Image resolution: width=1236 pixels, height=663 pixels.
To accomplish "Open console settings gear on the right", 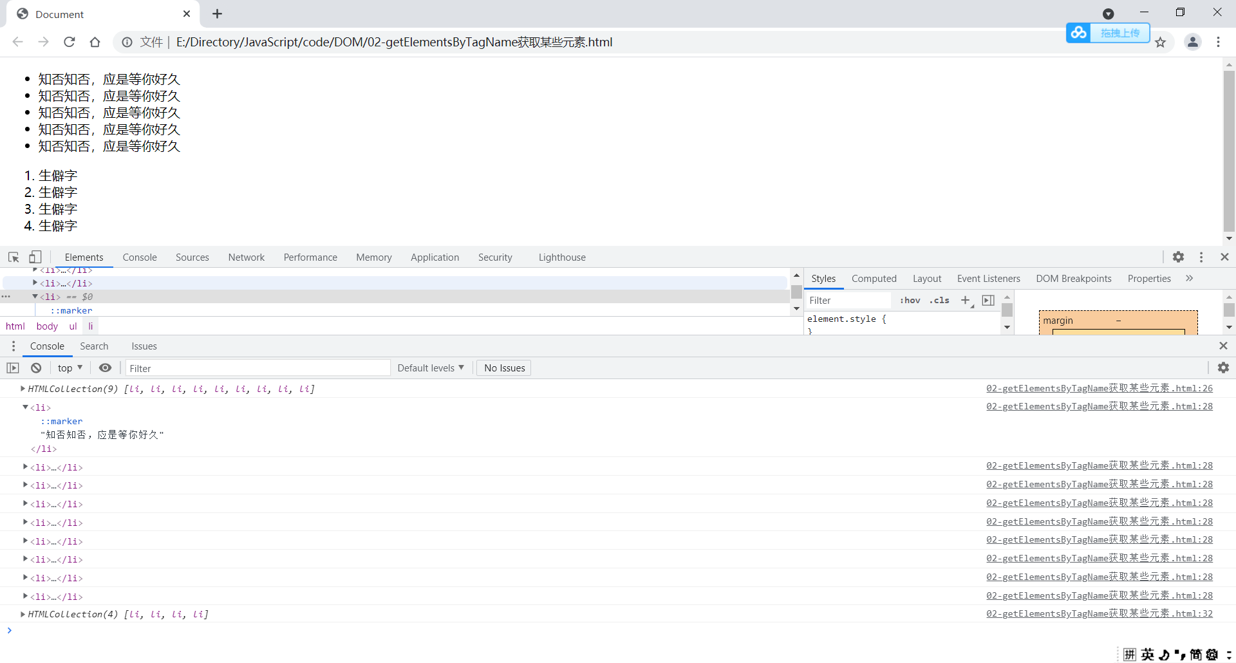I will pyautogui.click(x=1223, y=368).
